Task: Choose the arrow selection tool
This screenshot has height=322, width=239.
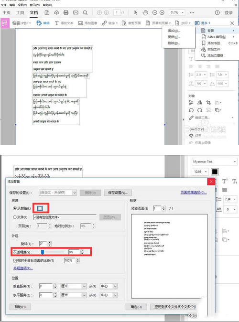Action: tap(136, 13)
